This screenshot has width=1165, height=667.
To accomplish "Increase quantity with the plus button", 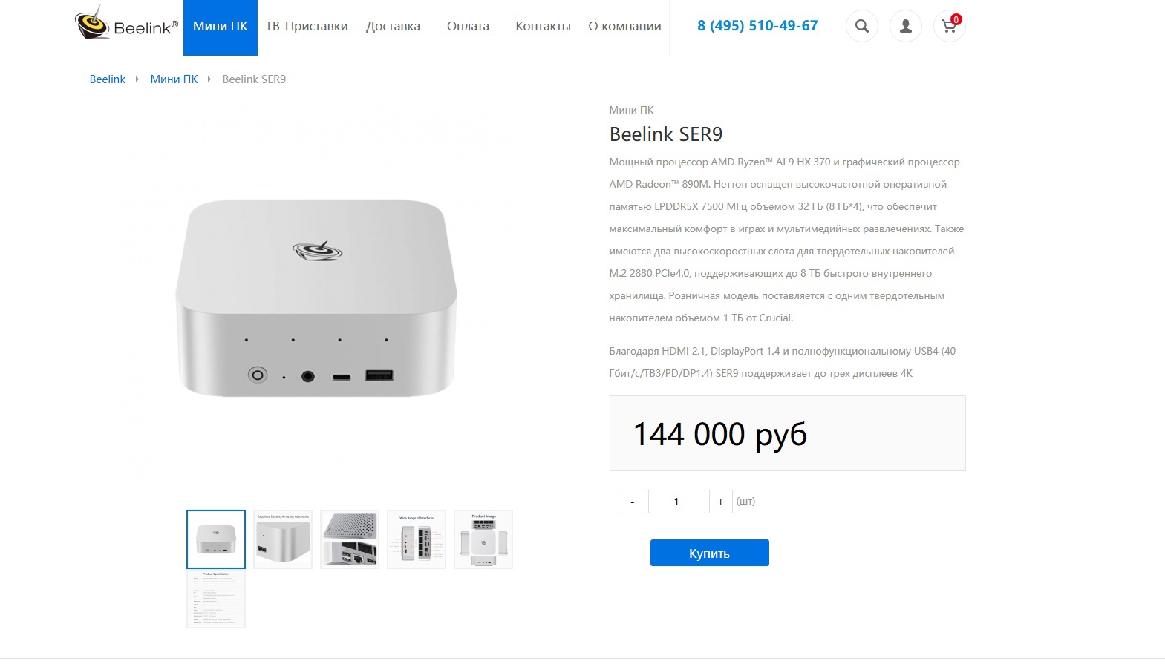I will (720, 502).
